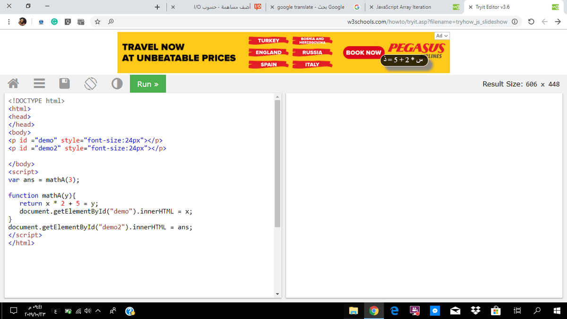Screen dimensions: 567x319
Task: Open Dropbox from the taskbar
Action: pyautogui.click(x=476, y=311)
